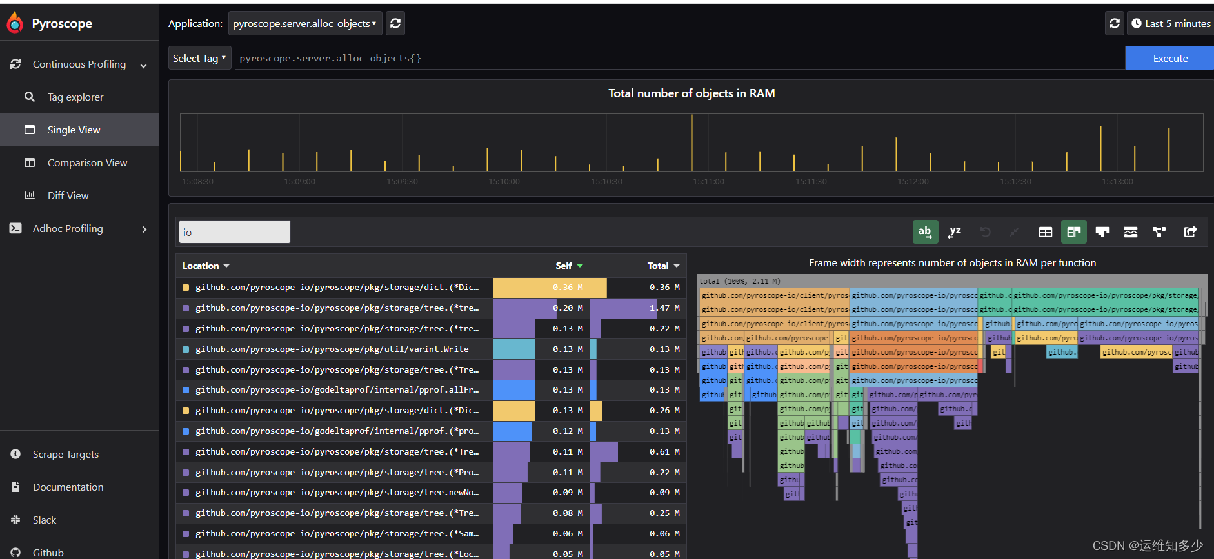Open the Last 5 minutes time range picker
Viewport: 1214px width, 559px height.
[x=1171, y=23]
